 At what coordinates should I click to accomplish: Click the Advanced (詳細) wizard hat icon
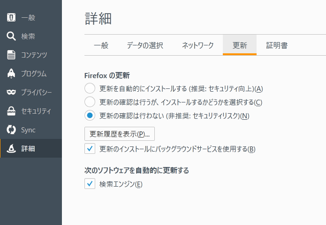(x=12, y=149)
